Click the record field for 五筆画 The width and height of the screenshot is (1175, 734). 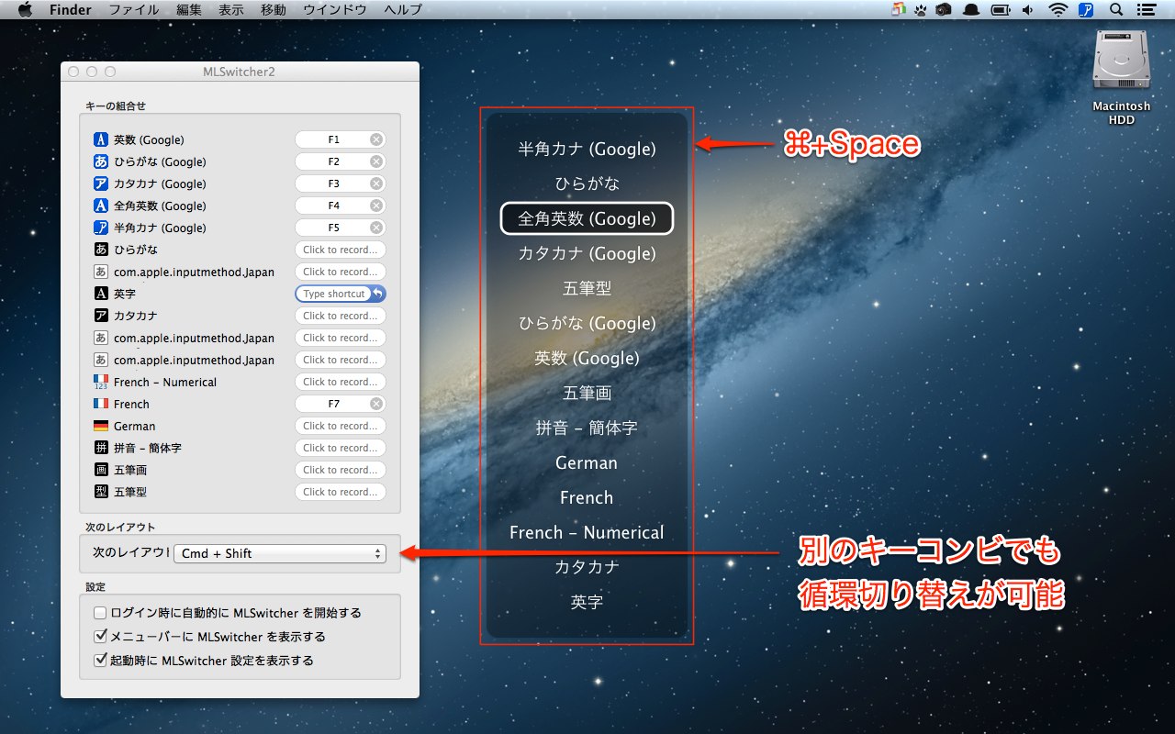point(341,470)
